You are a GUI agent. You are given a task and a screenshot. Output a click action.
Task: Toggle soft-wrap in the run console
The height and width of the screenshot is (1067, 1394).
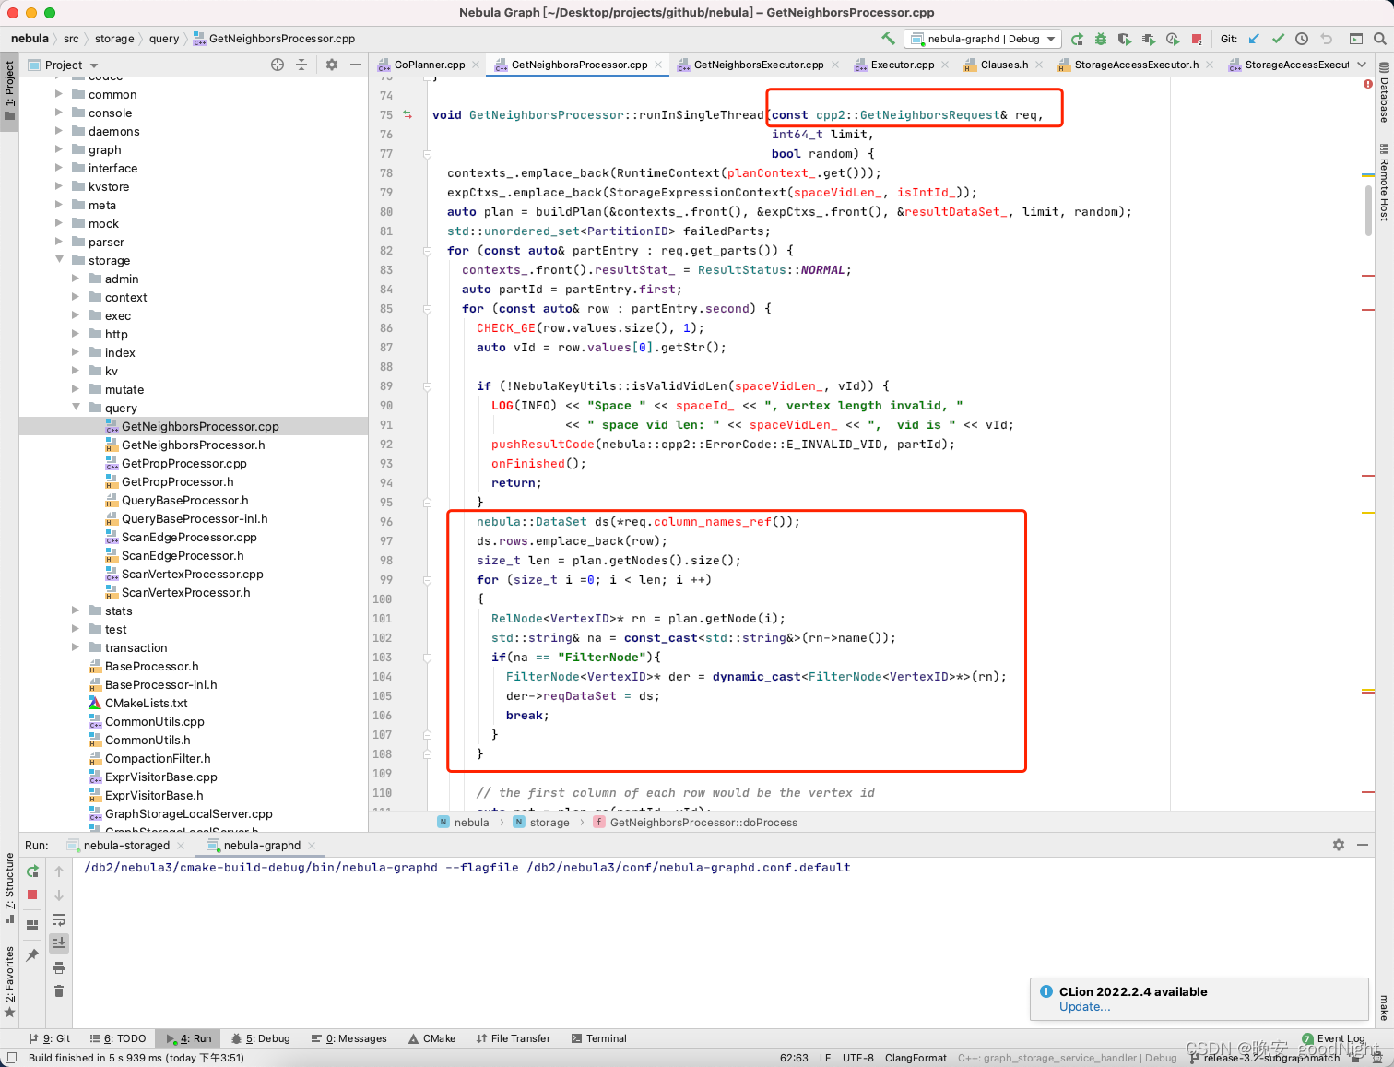[59, 921]
